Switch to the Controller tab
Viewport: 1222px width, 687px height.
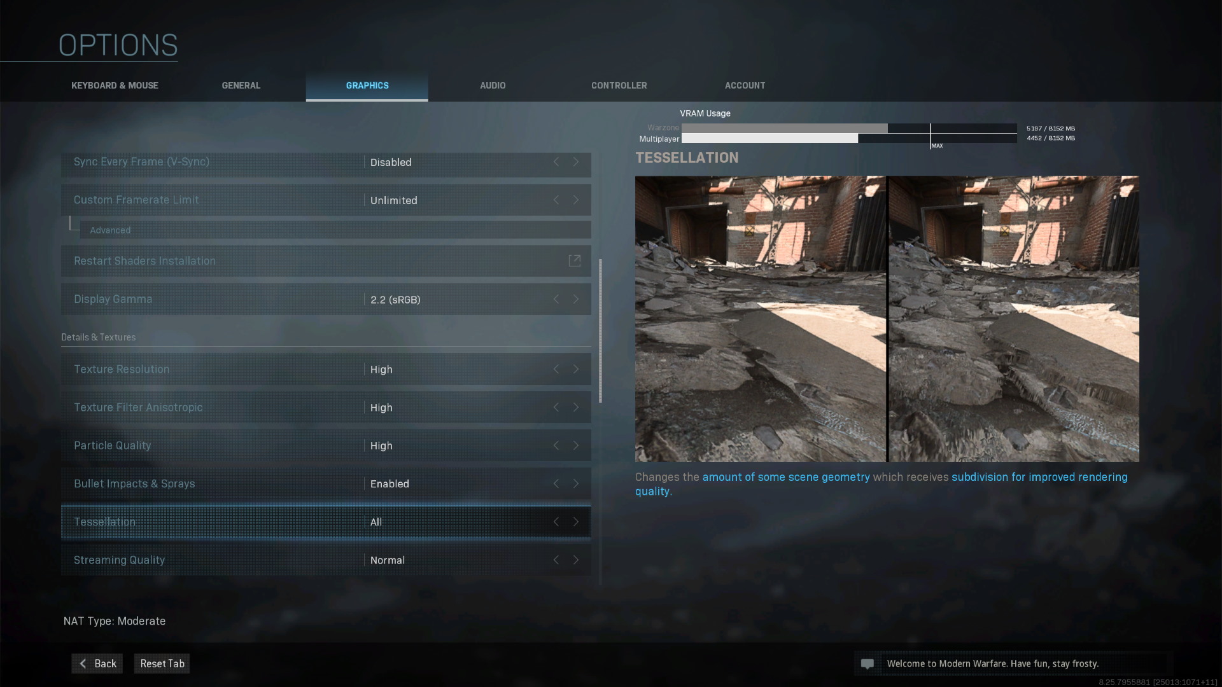pos(619,85)
